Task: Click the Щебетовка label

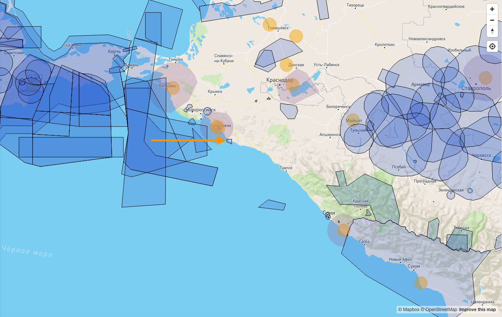Action: [29, 90]
